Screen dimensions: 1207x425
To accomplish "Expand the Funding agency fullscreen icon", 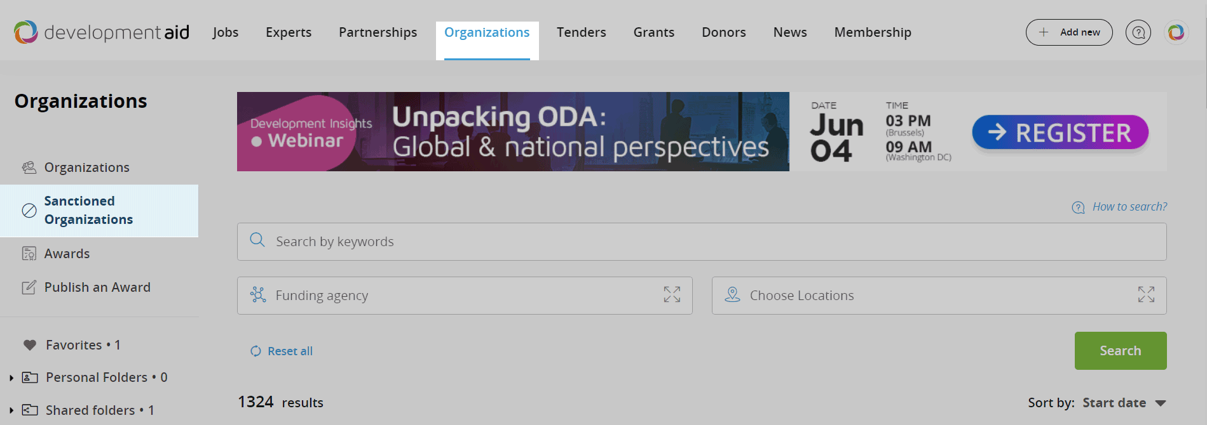I will [x=672, y=294].
